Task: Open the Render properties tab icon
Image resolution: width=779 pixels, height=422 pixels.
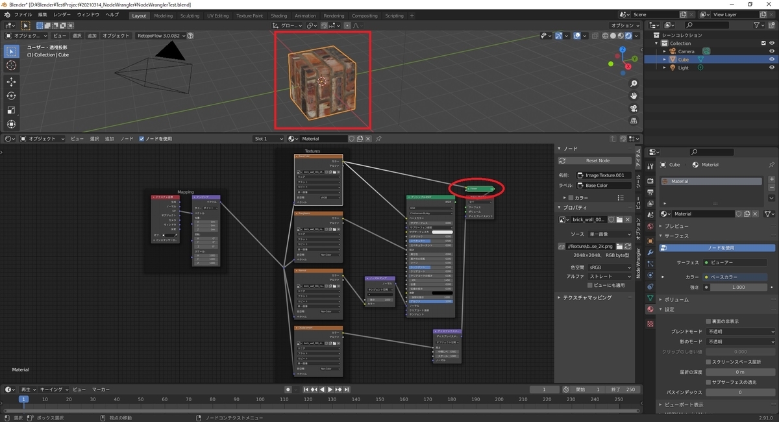Action: pos(650,181)
